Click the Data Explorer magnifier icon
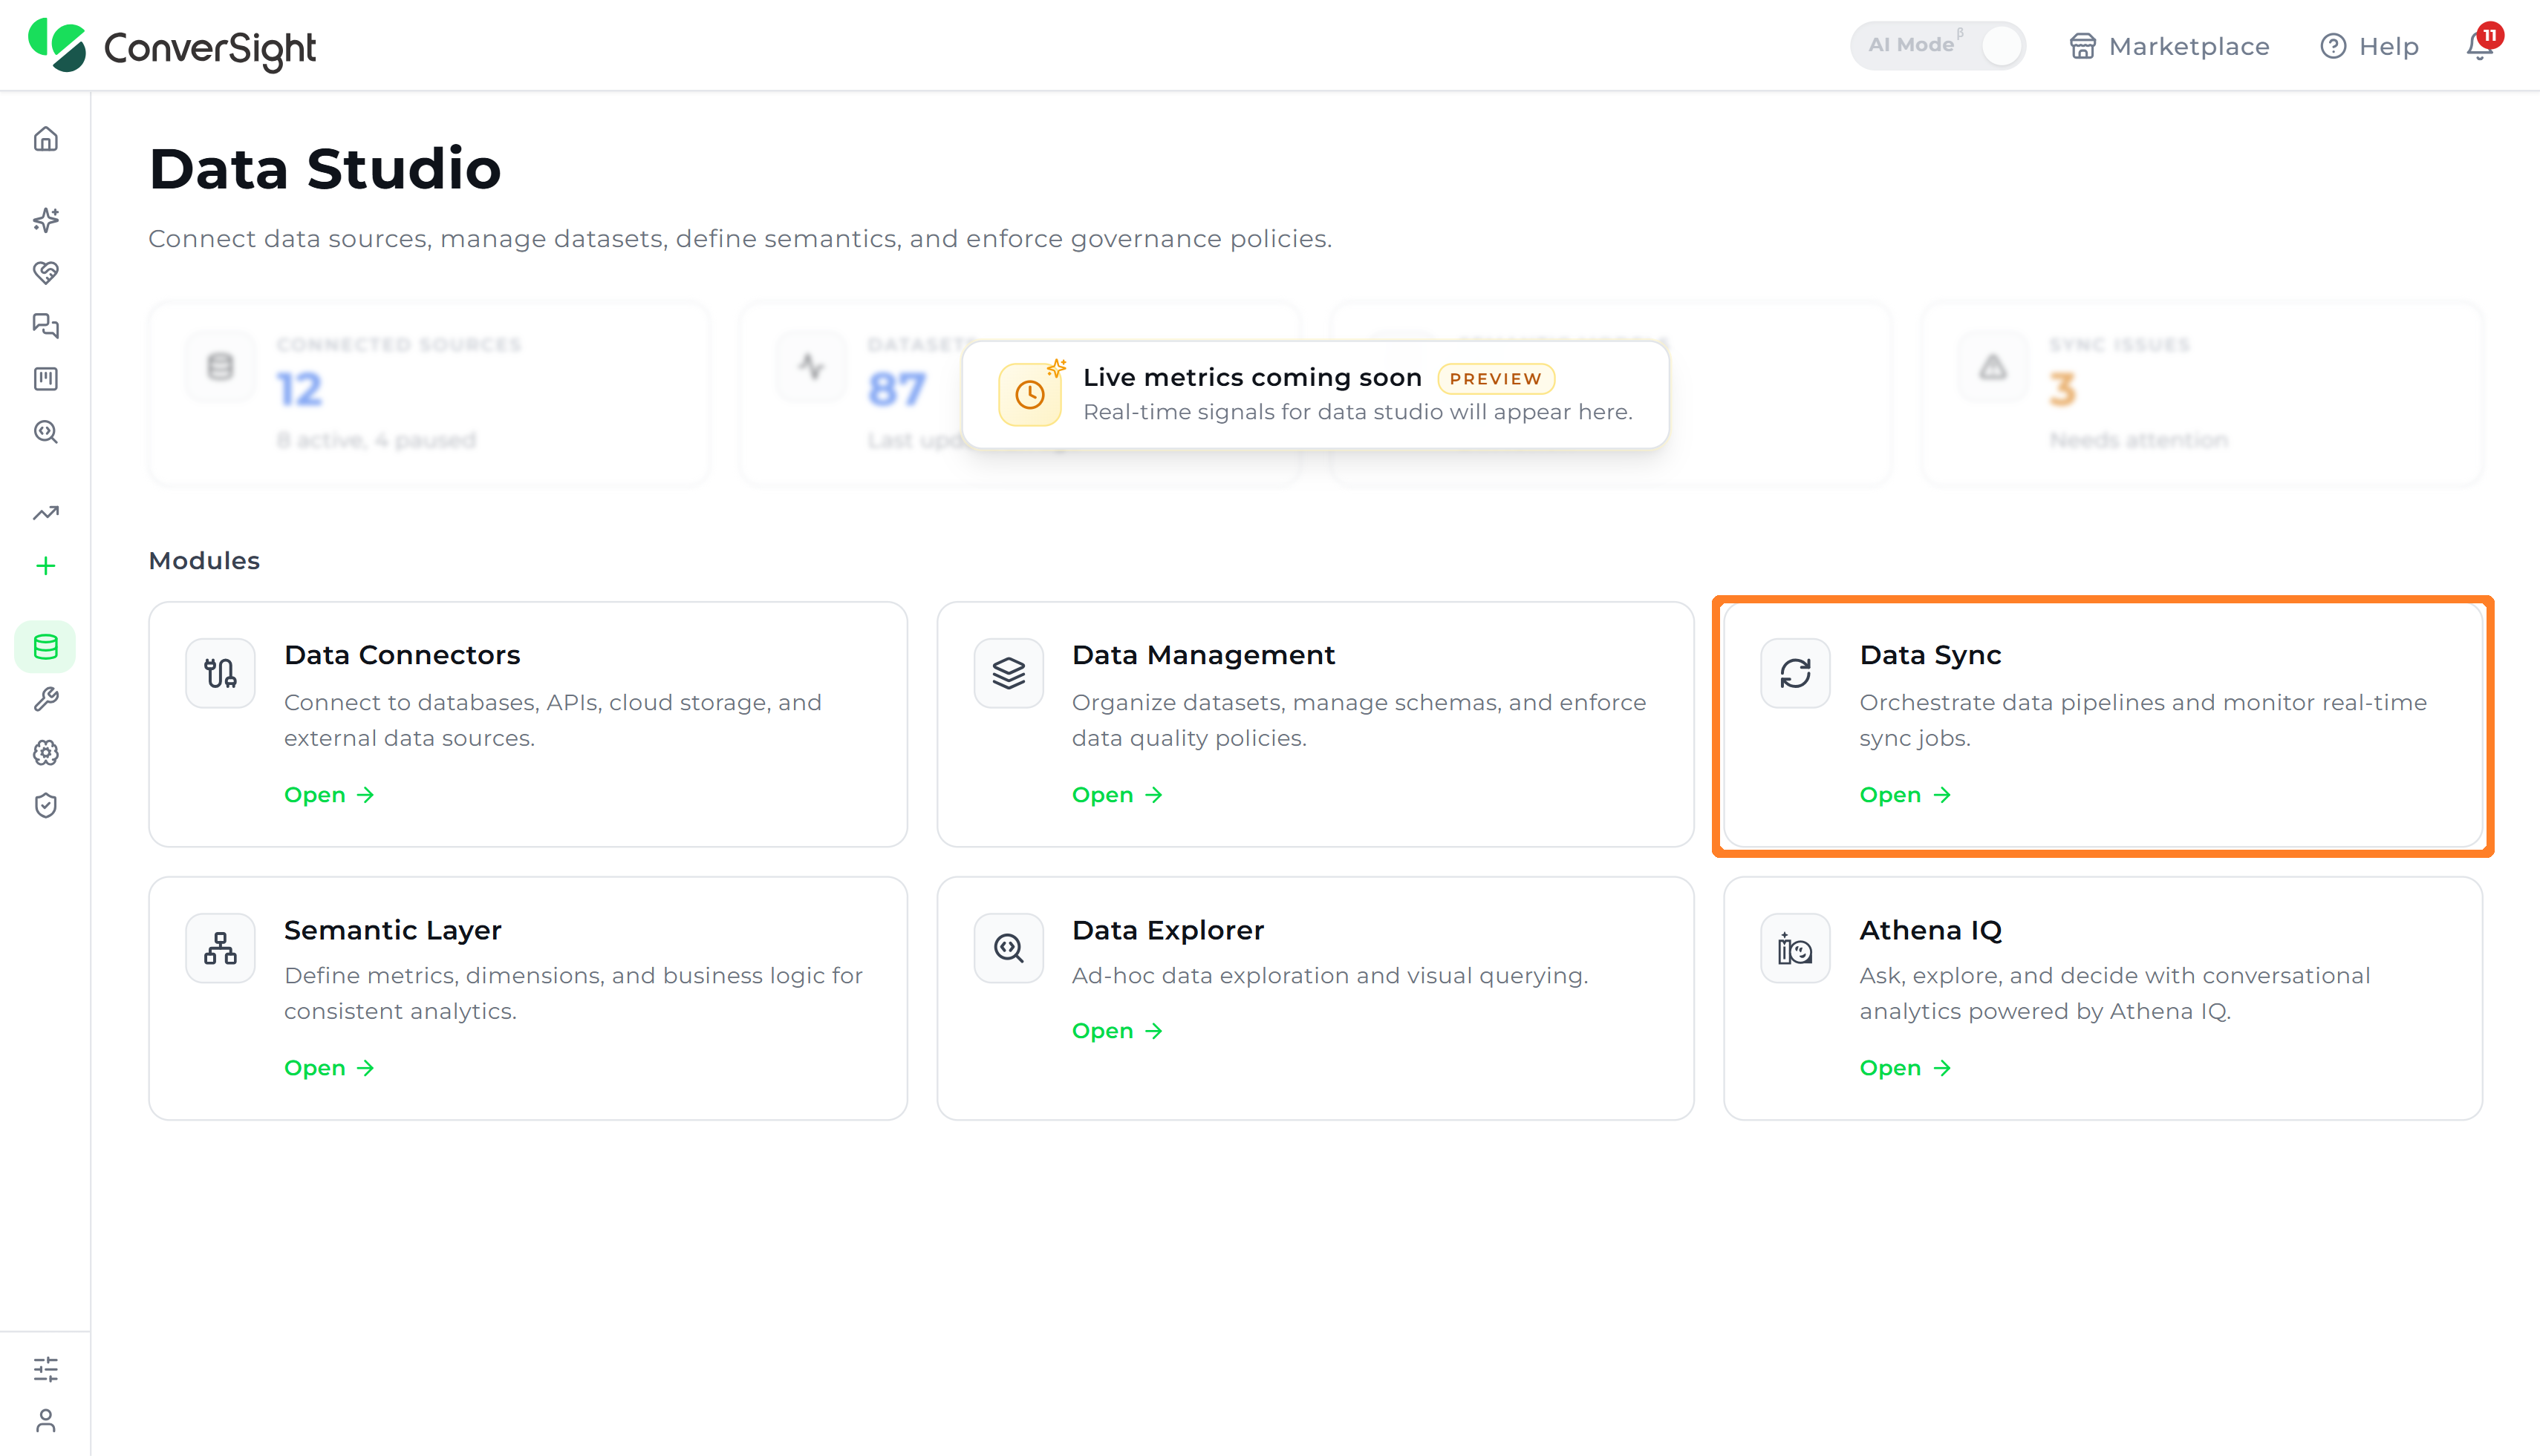The height and width of the screenshot is (1456, 2540). coord(1009,948)
